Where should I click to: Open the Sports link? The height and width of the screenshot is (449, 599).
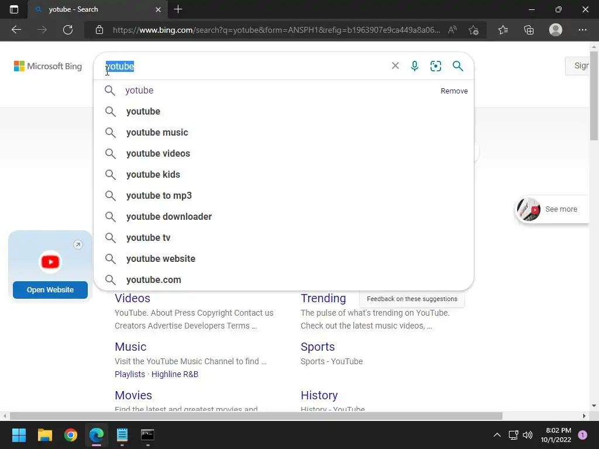point(318,347)
